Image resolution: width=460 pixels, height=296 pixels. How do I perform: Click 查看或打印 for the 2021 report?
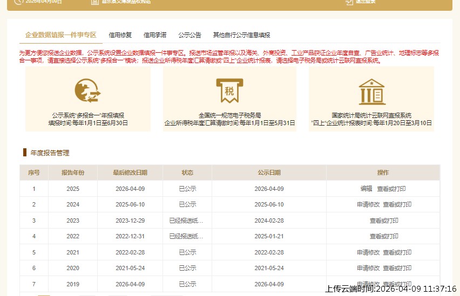(x=397, y=252)
